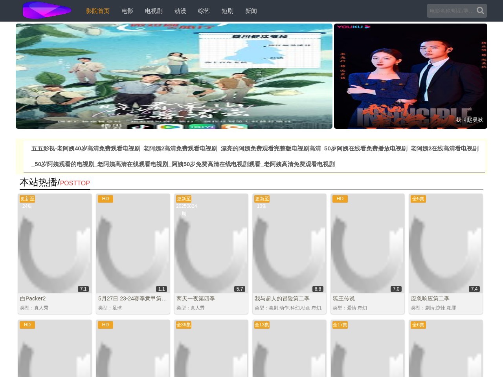
Task: Click the 8.8 rating badge
Action: [x=318, y=289]
